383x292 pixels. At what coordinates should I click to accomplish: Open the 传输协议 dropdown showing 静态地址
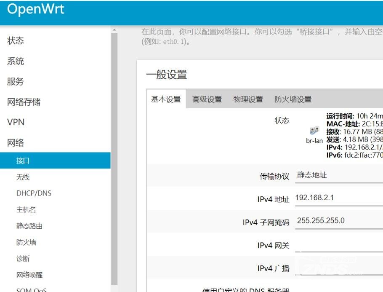point(339,176)
